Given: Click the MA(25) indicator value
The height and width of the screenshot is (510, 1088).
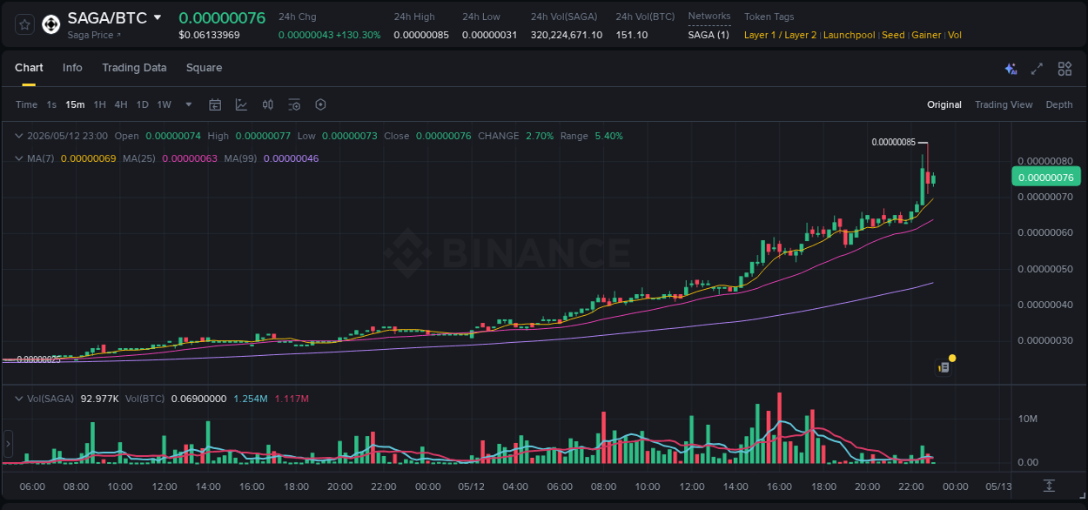Looking at the screenshot, I should point(190,158).
